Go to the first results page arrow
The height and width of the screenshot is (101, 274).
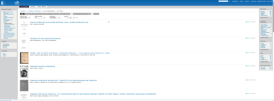[65, 18]
